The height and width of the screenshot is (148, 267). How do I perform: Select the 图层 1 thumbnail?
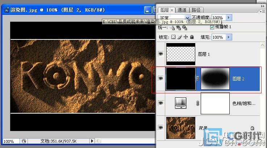[181, 54]
